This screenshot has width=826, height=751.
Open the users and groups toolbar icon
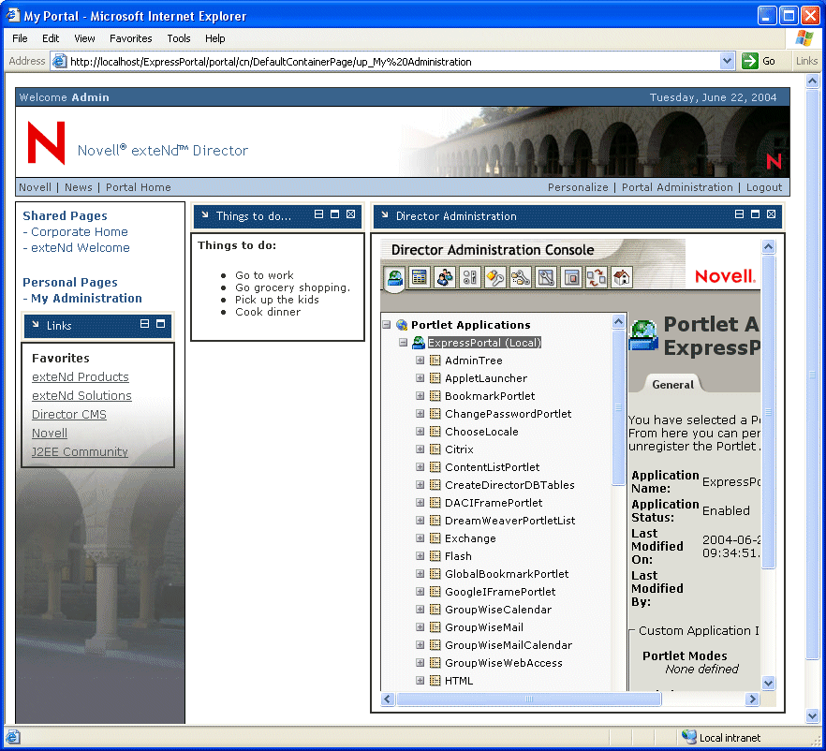click(445, 277)
